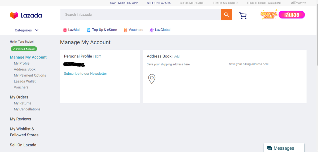318x152 pixels.
Task: Open Top Up & eStore nav link
Action: tap(104, 30)
